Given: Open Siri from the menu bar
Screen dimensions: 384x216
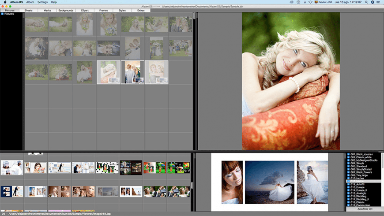Looking at the screenshot, I should click(x=373, y=2).
